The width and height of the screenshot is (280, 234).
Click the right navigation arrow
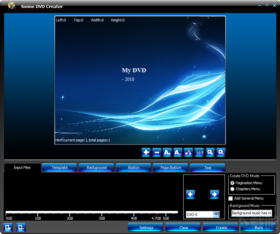coord(215,194)
